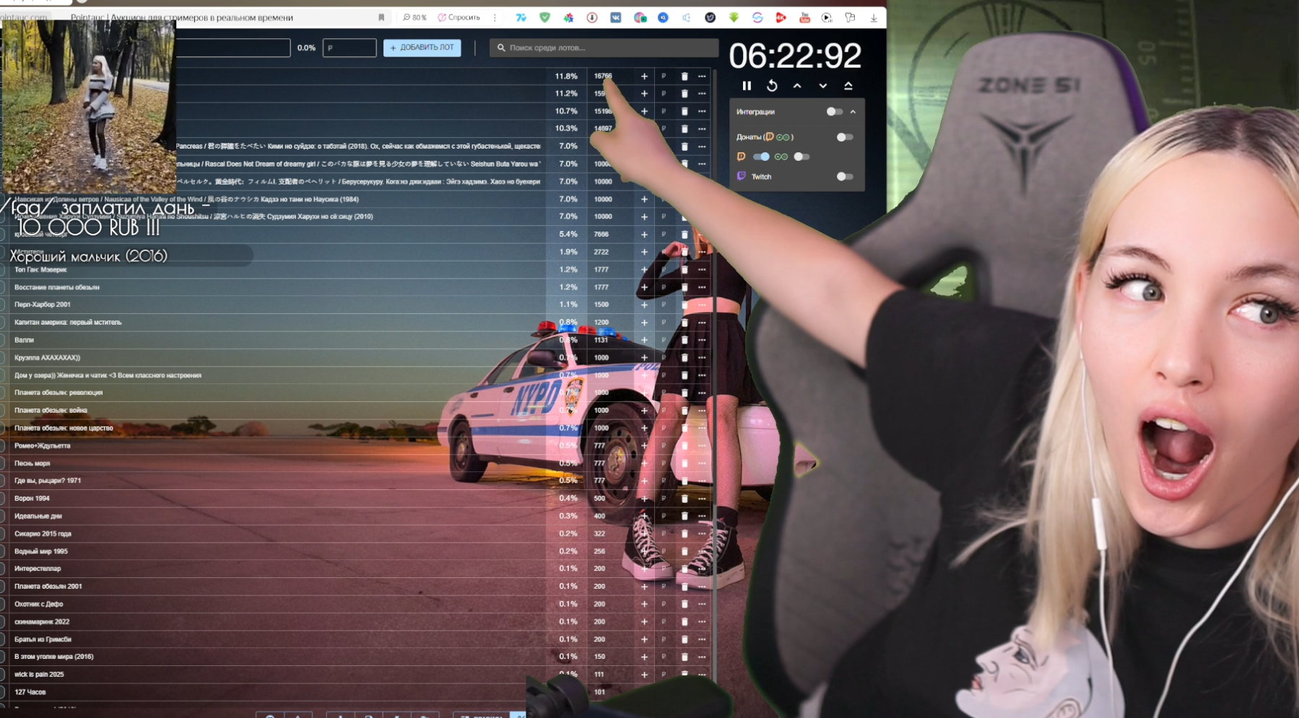This screenshot has height=718, width=1299.
Task: Collapse the Интеграции panel
Action: coord(853,112)
